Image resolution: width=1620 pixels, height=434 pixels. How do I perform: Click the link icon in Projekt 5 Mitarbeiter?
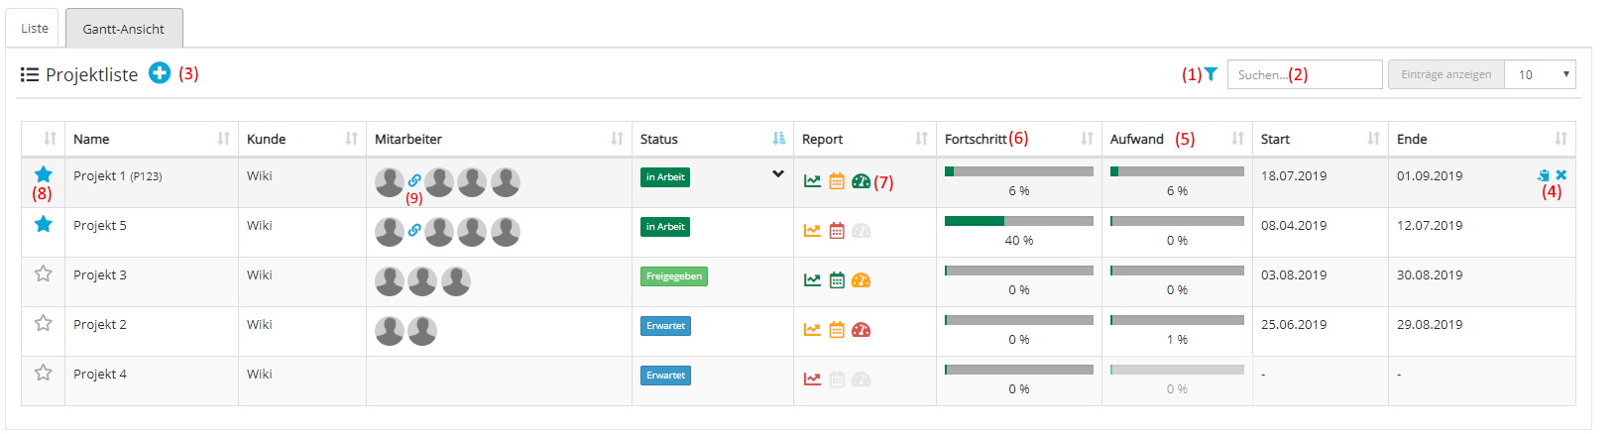pyautogui.click(x=414, y=230)
